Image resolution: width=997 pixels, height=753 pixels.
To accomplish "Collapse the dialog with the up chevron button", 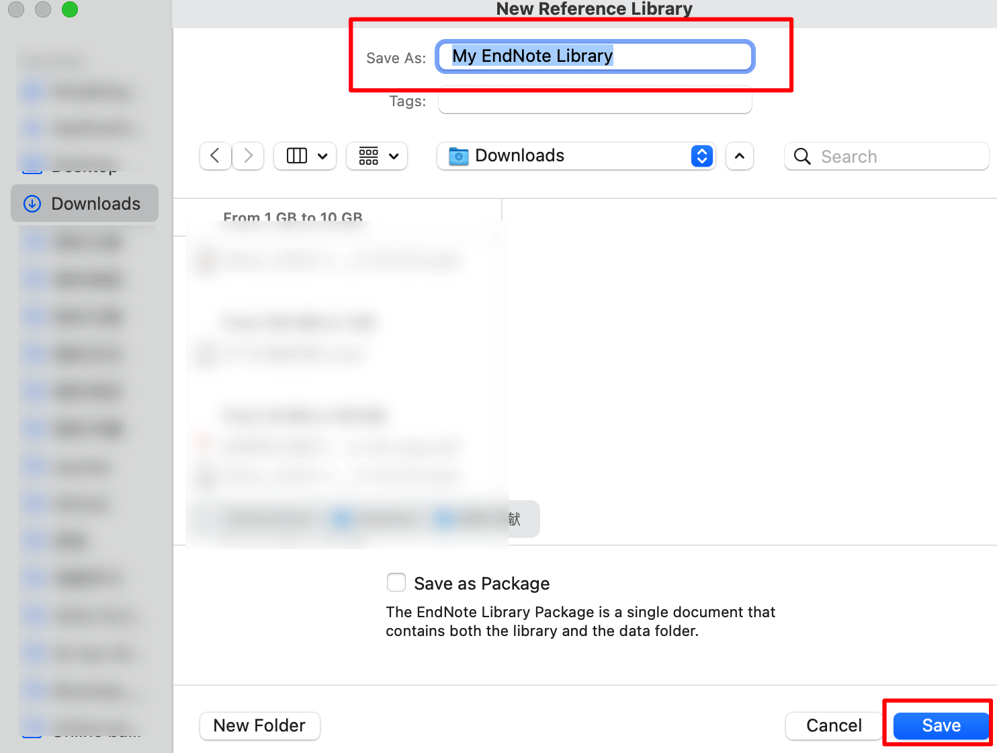I will click(740, 156).
